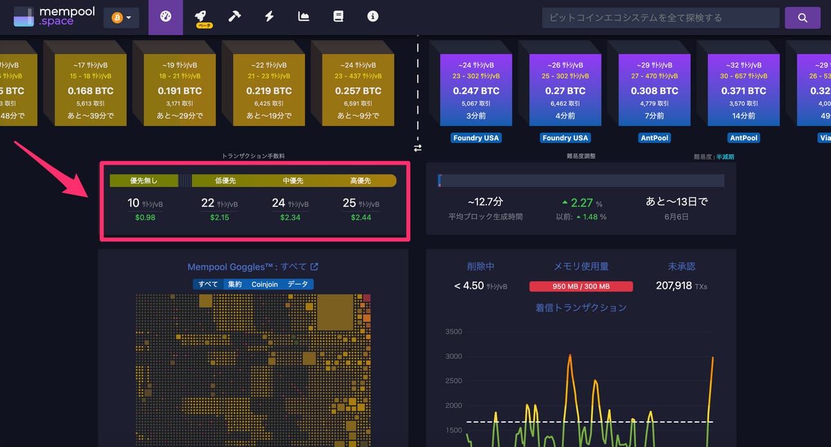Open the mining hammer icon
Screen dimensions: 831x447
[234, 17]
